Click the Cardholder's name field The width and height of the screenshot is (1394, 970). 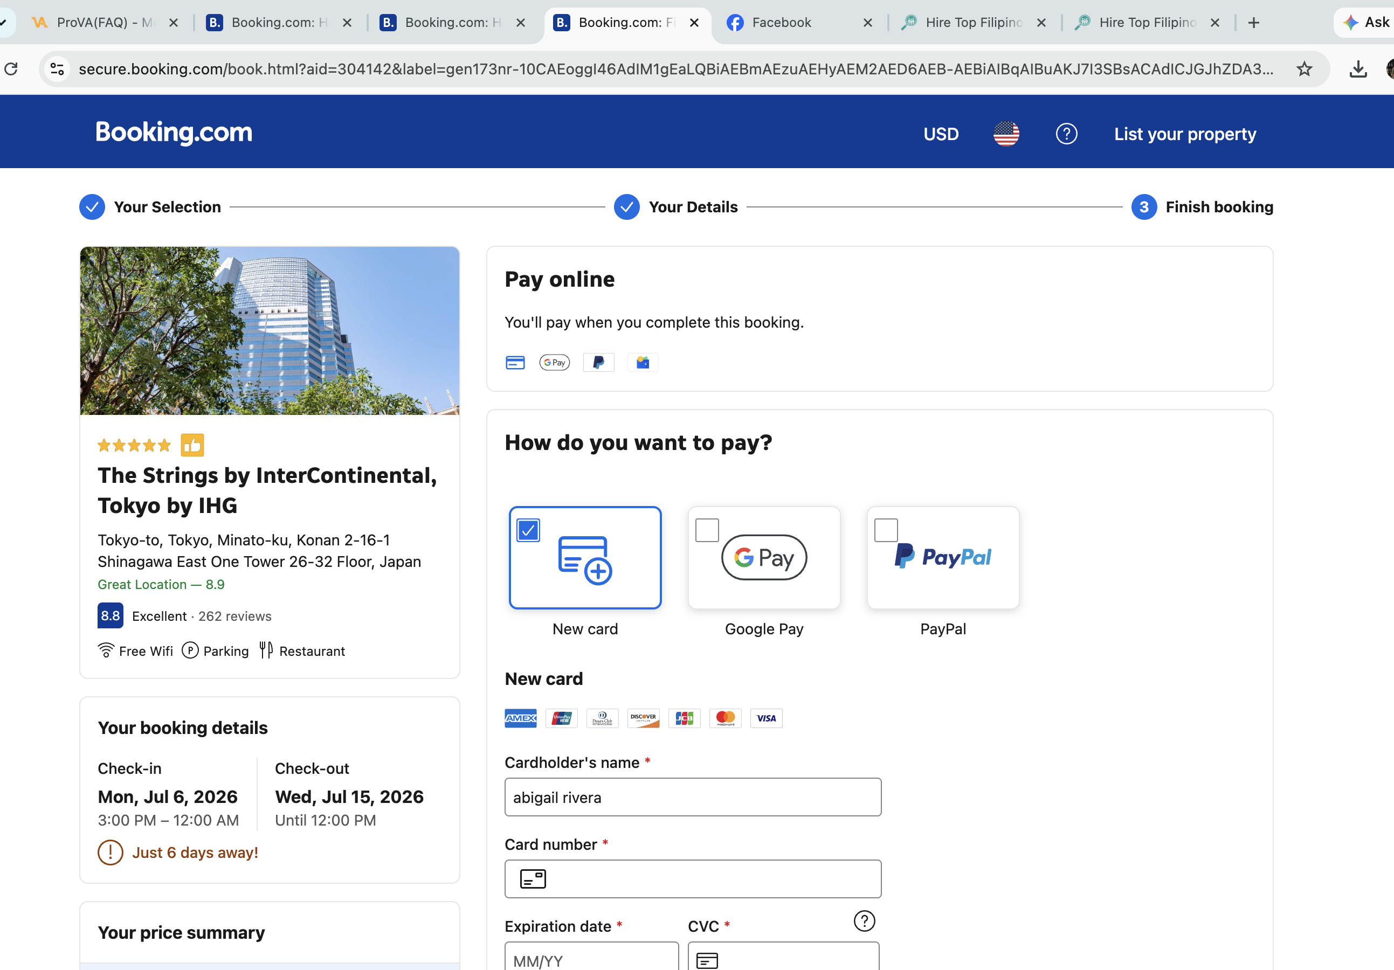tap(693, 797)
